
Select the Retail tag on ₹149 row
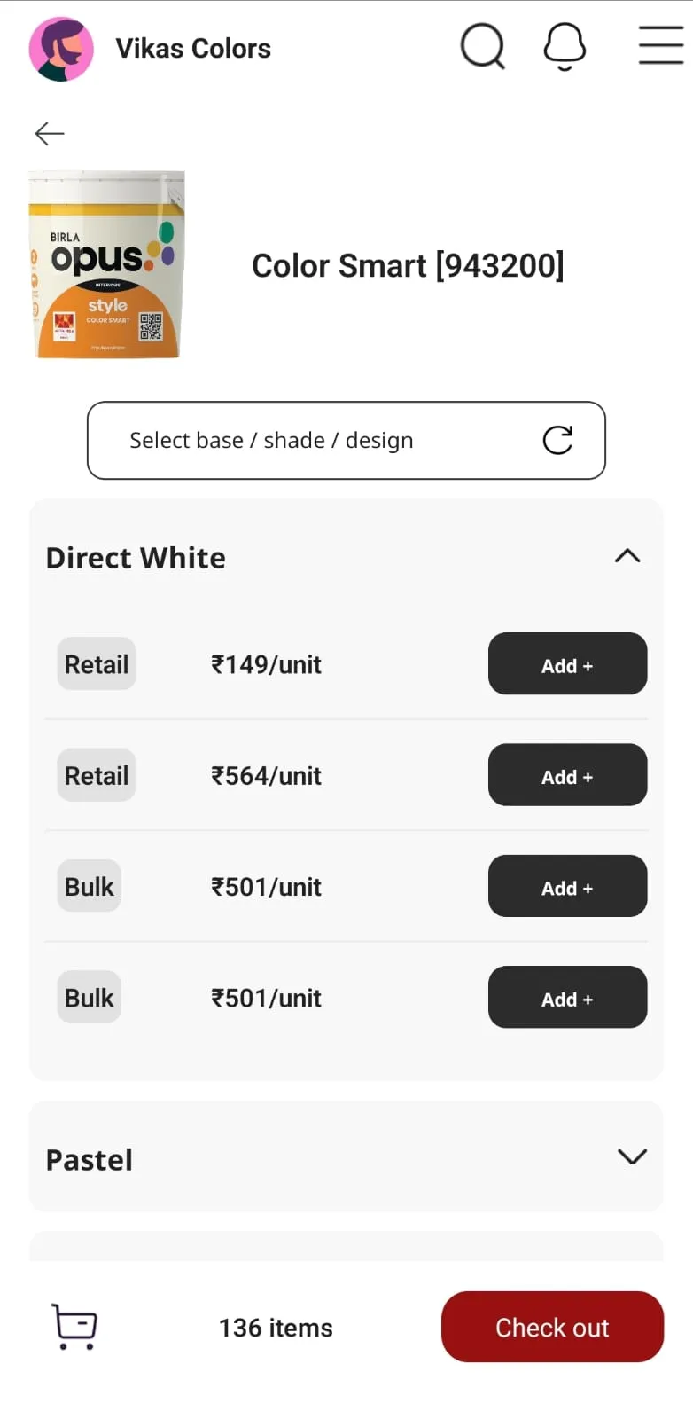click(97, 664)
